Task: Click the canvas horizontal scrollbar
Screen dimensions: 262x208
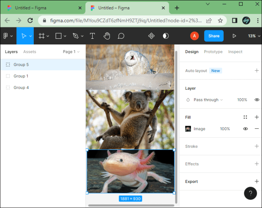Action: tap(131, 205)
